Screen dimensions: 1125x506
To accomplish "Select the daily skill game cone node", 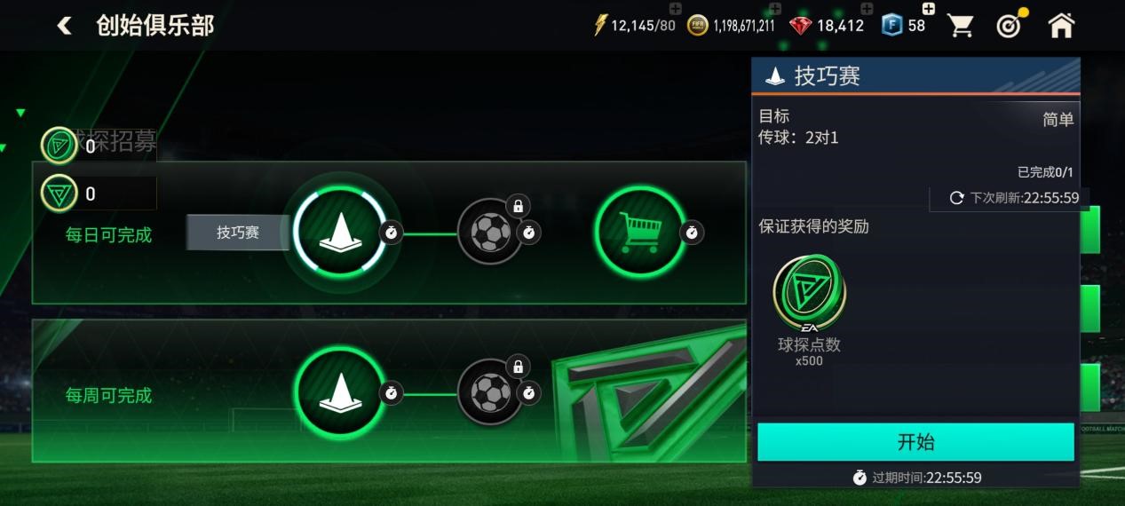I will 339,233.
